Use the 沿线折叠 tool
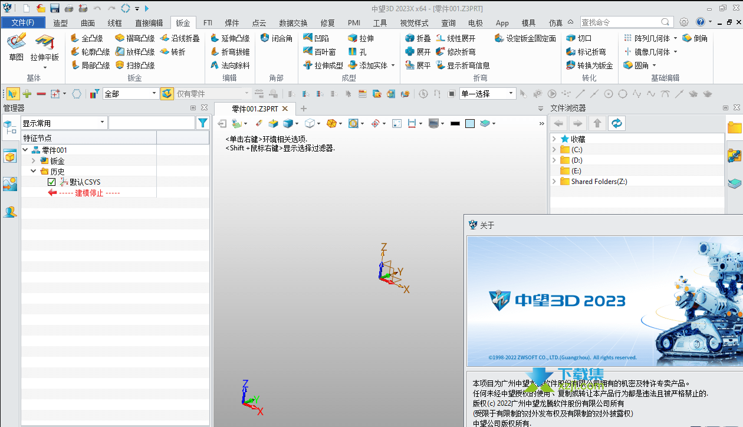The image size is (743, 427). click(x=180, y=38)
